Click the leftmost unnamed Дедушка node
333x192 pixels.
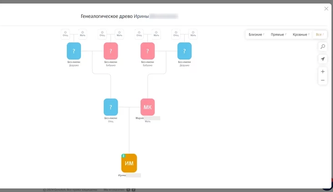click(x=74, y=51)
